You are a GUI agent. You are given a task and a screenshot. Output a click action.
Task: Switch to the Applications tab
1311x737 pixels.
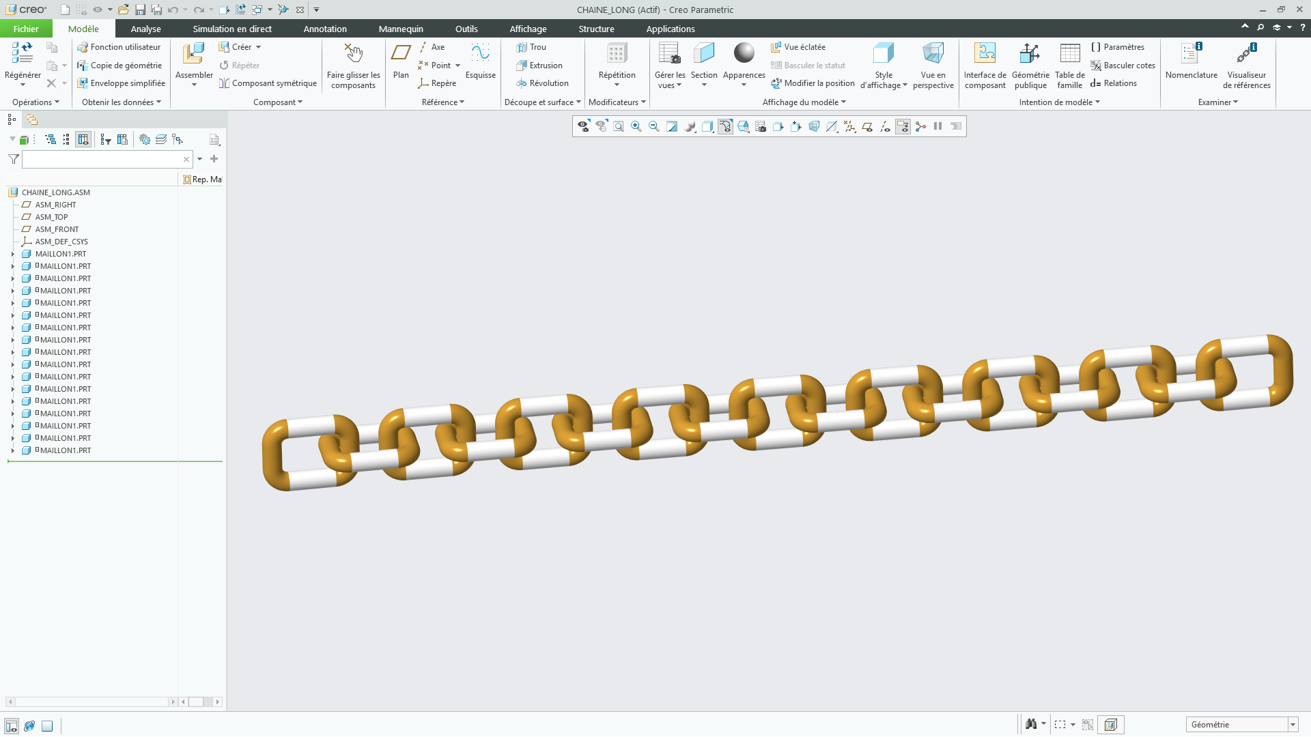(670, 29)
